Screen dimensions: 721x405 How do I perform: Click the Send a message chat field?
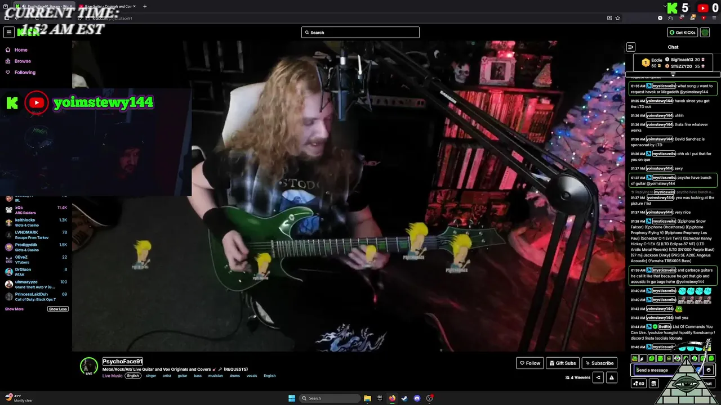(x=667, y=370)
